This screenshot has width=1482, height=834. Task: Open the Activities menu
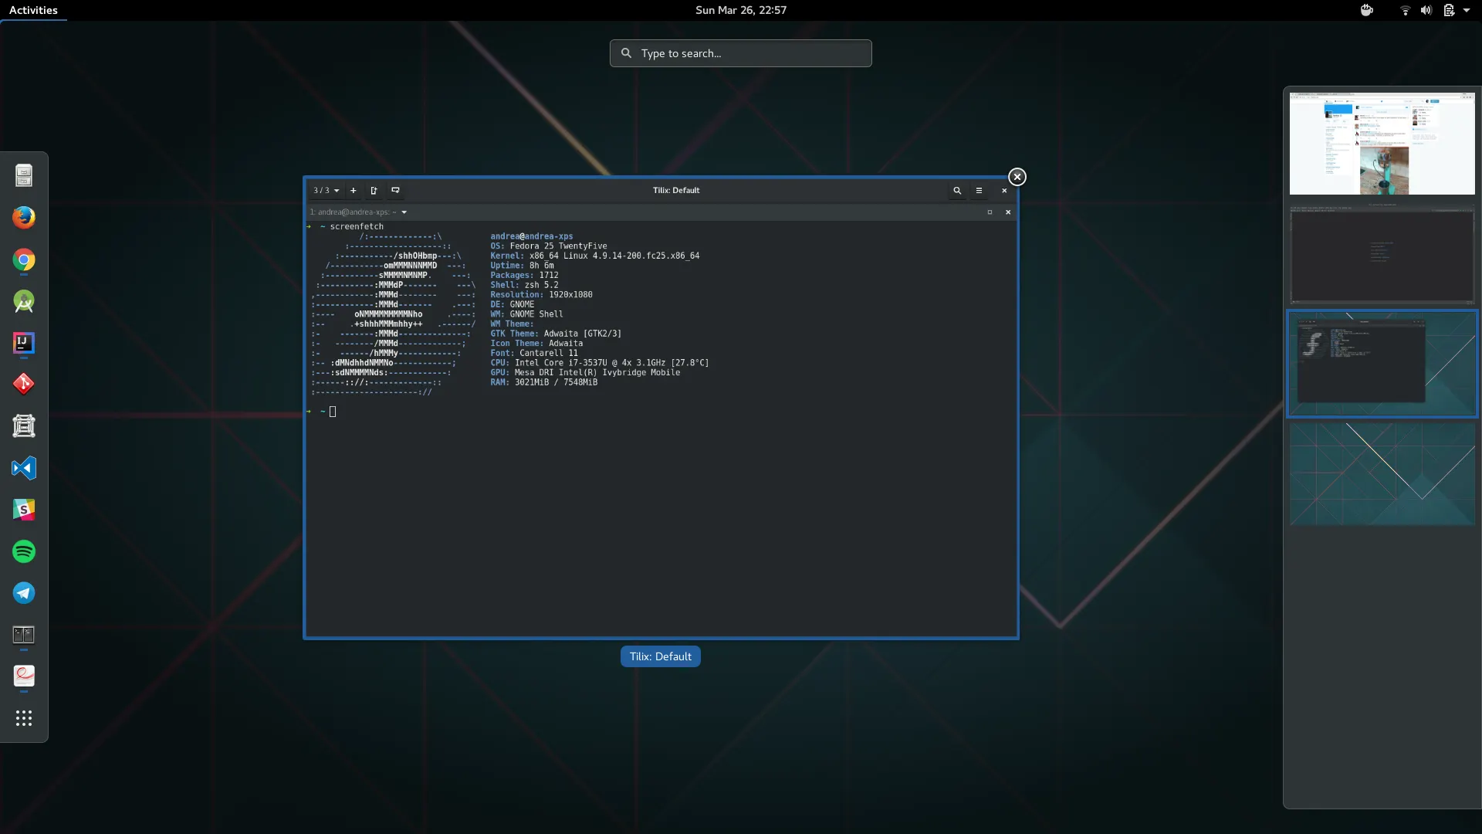pos(34,10)
